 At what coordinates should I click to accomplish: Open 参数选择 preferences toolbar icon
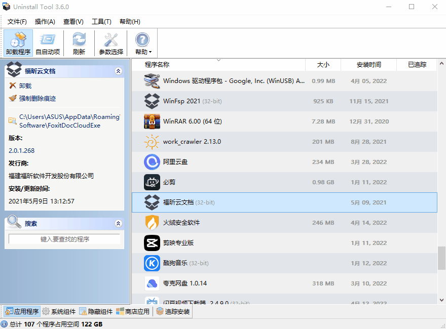[111, 43]
